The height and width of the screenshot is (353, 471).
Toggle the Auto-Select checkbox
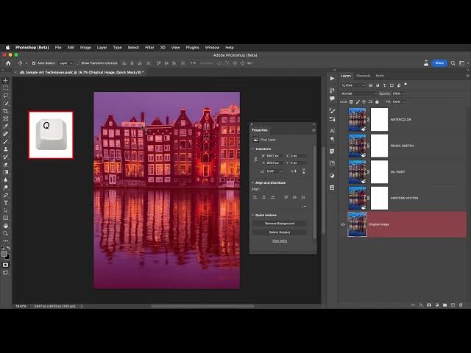point(34,63)
